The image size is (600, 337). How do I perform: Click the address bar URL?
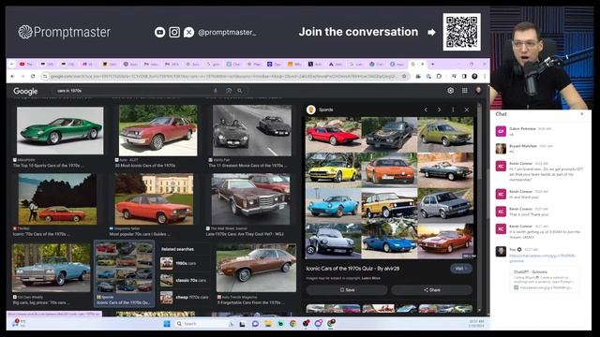point(224,77)
